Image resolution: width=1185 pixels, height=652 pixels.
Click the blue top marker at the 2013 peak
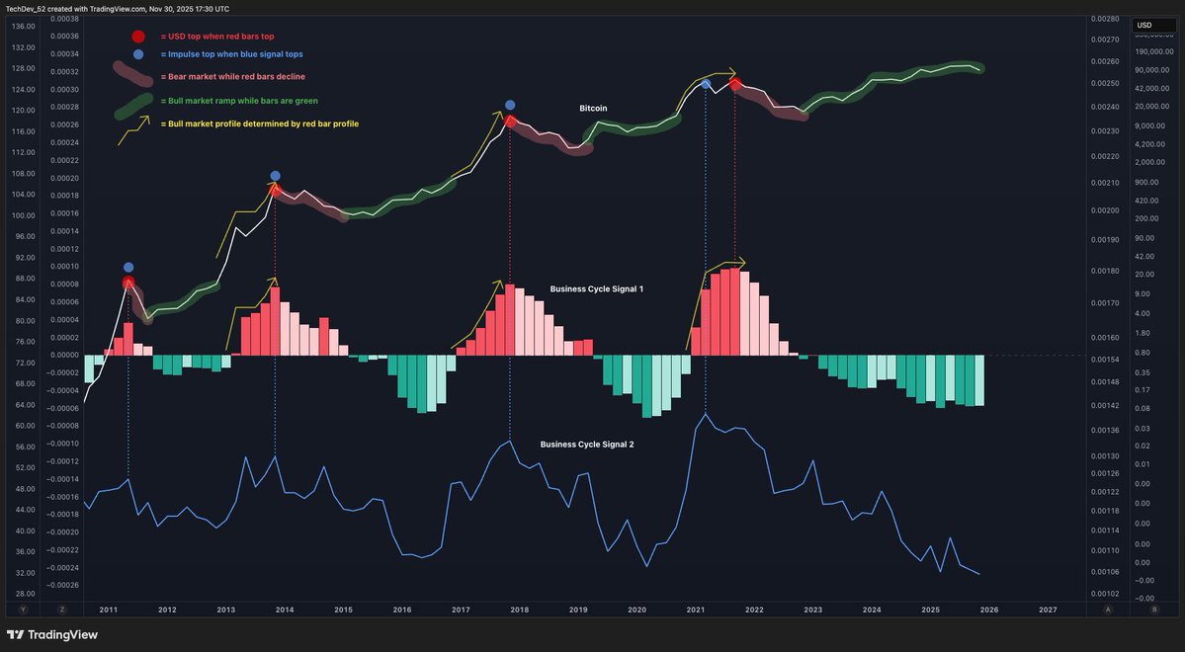coord(275,175)
